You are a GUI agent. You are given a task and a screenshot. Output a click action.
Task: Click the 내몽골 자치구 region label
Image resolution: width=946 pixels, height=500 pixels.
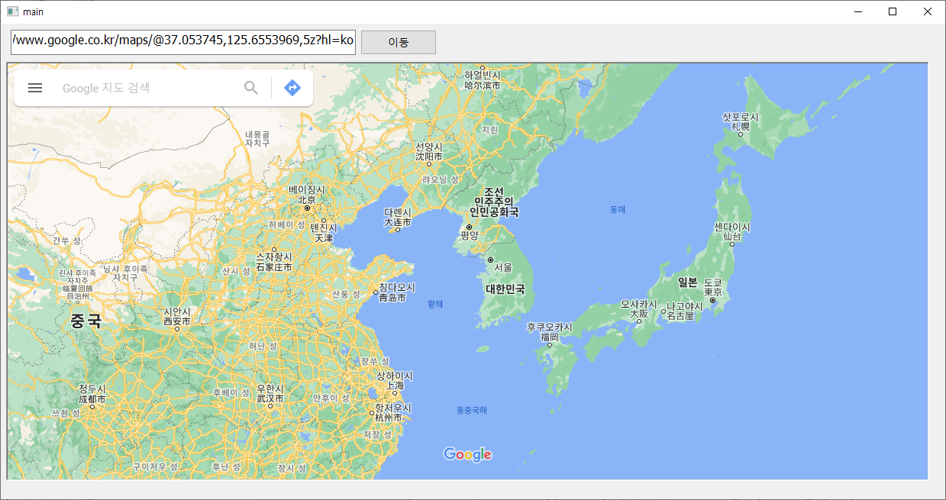pos(257,138)
